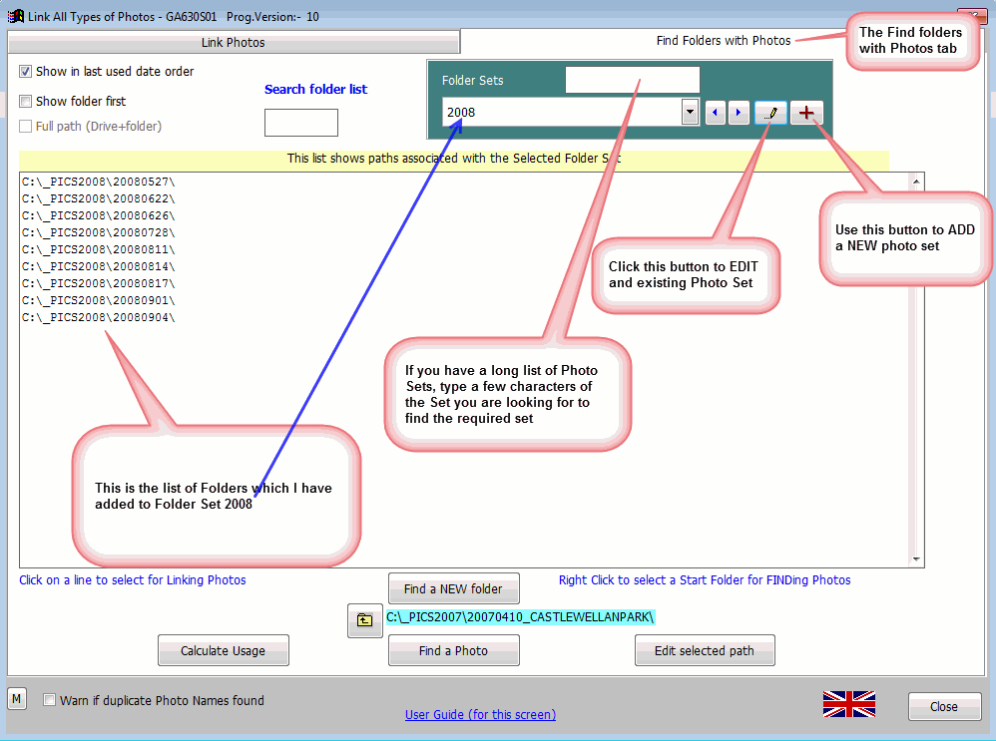The width and height of the screenshot is (996, 741).
Task: Click the highlighted C:\_PICS2007\20070410_CASTLEWELLANPARK\ path
Action: click(520, 617)
